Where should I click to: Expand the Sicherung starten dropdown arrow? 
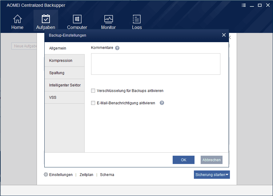(227, 174)
